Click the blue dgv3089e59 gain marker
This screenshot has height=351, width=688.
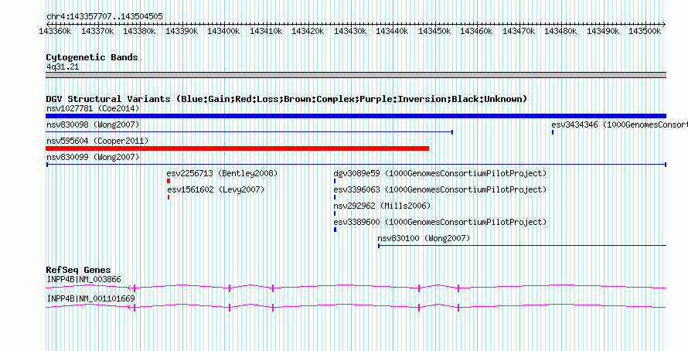tap(335, 181)
